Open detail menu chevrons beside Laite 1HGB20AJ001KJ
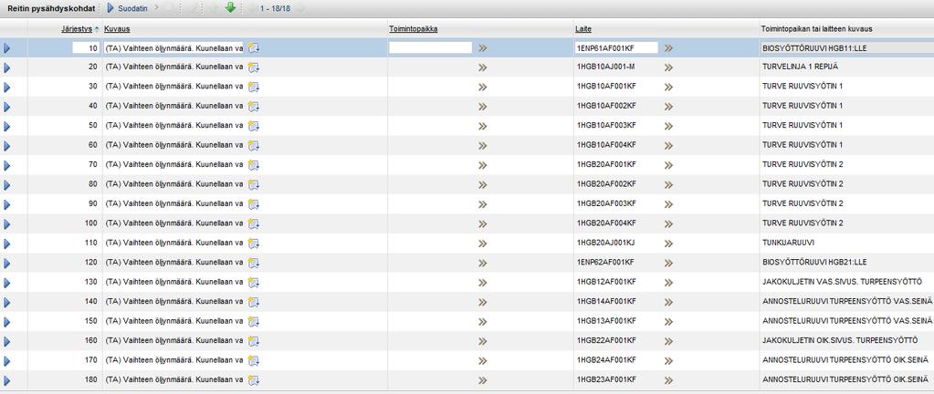 point(668,244)
